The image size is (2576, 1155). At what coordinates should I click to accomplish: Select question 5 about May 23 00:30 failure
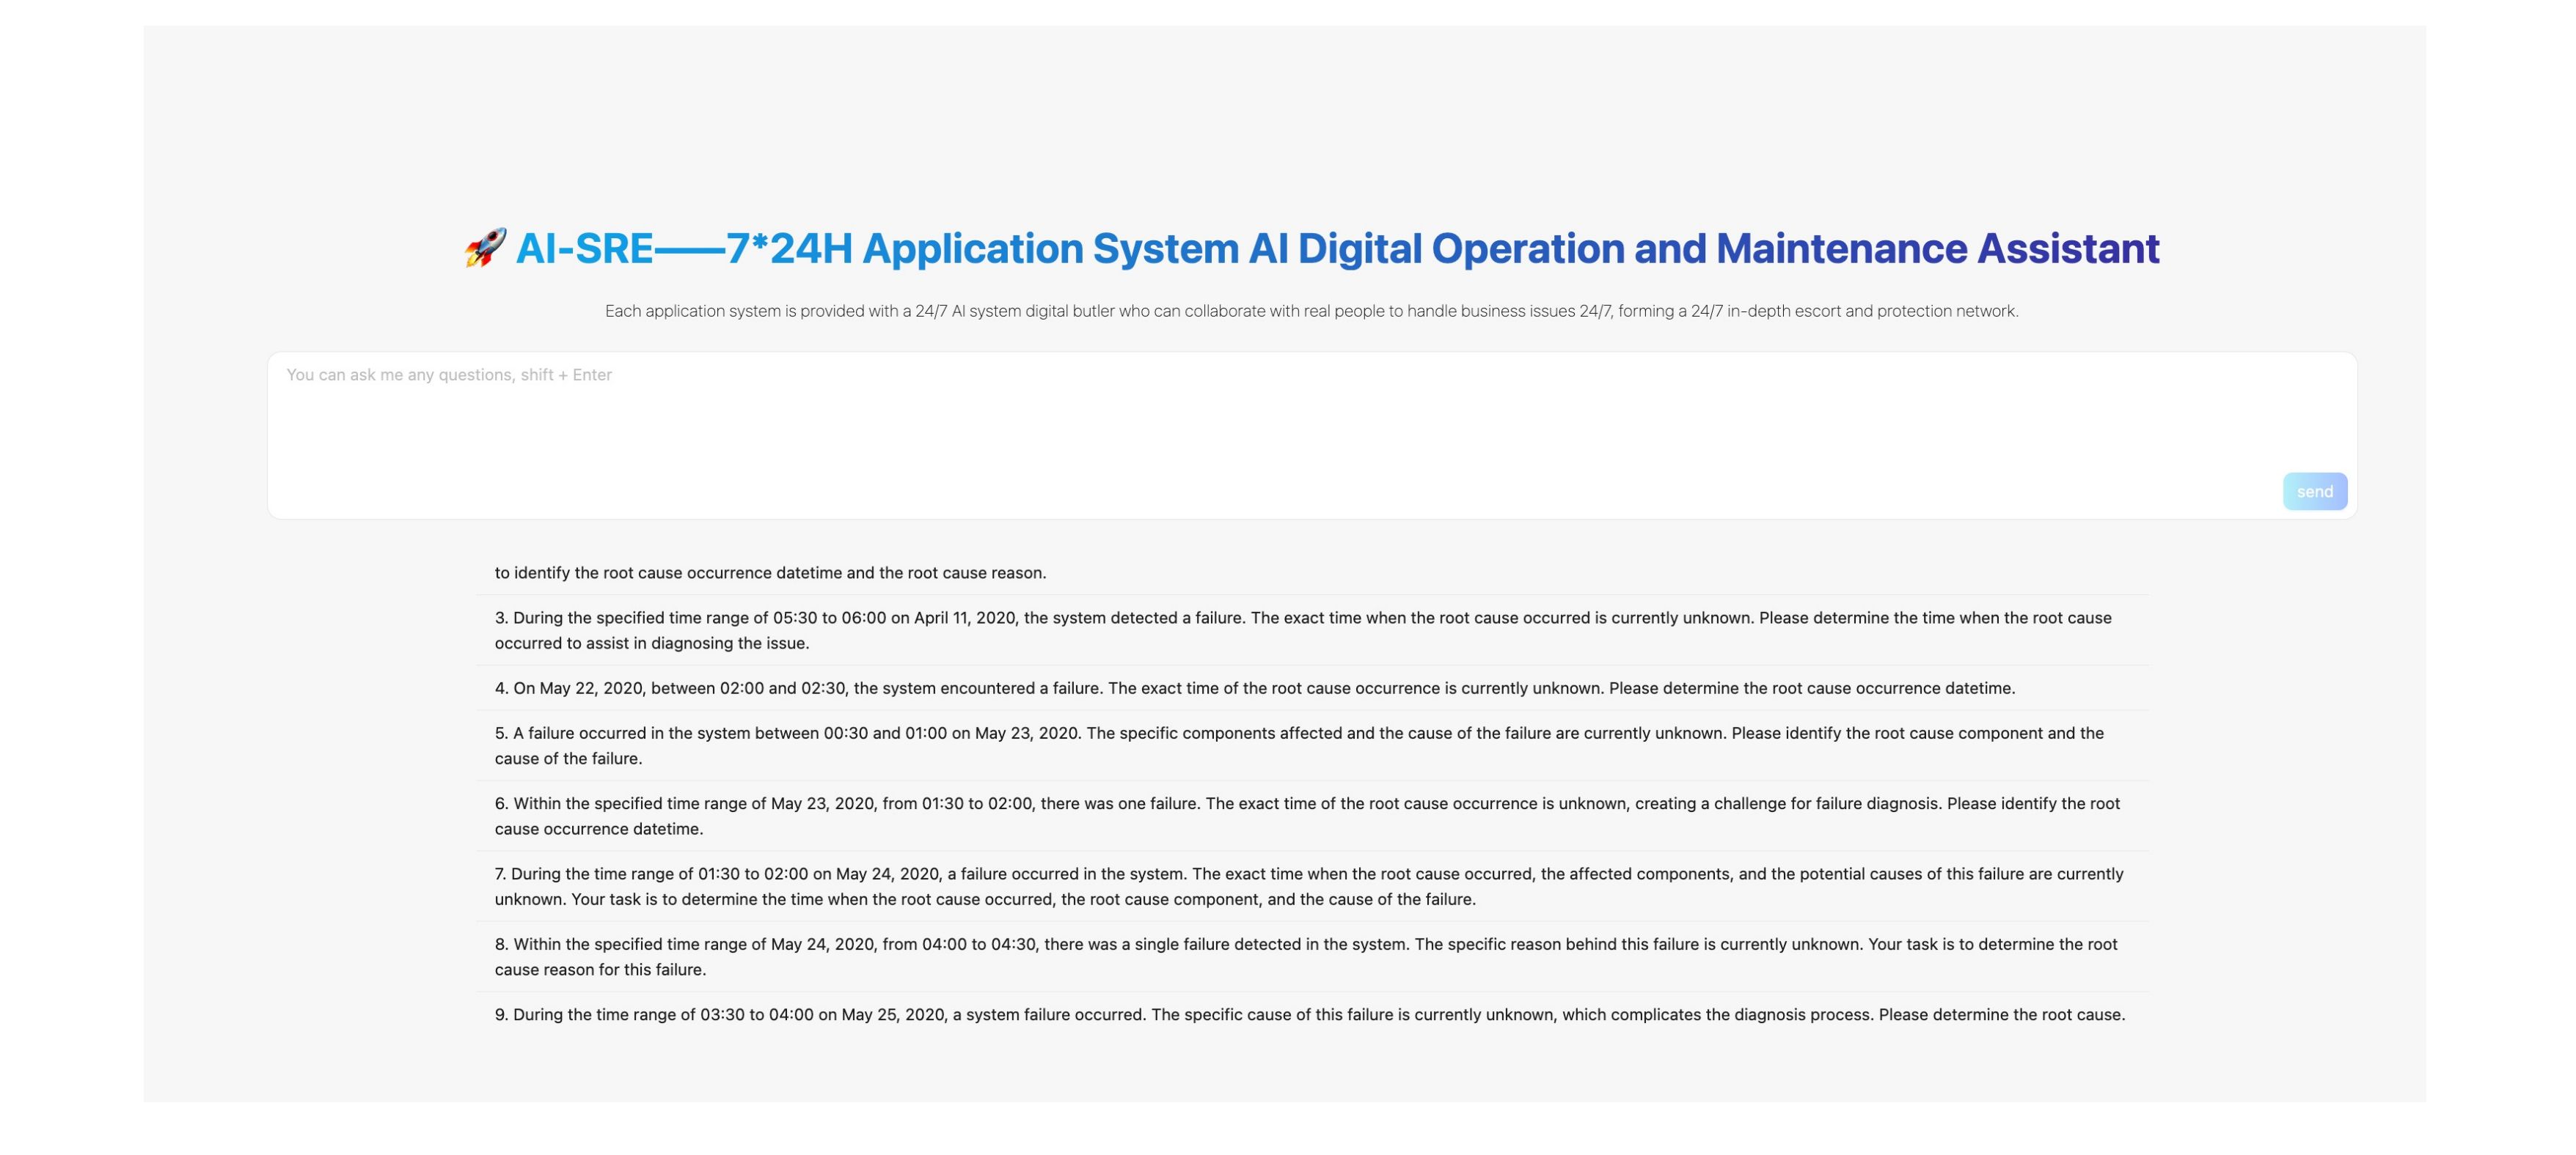pos(1298,745)
